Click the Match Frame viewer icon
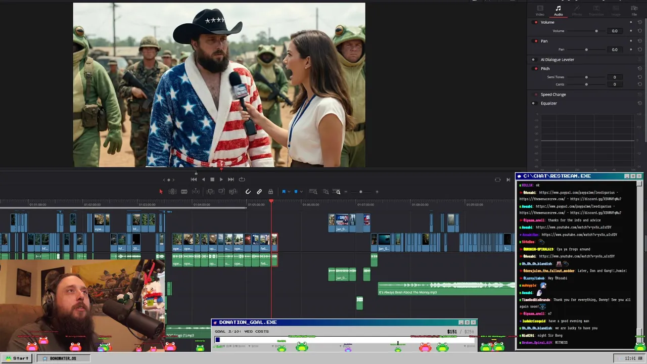 (497, 179)
